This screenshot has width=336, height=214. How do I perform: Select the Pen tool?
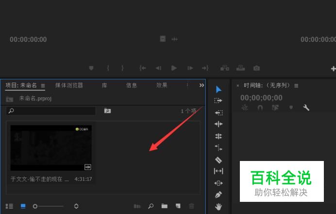[218, 195]
